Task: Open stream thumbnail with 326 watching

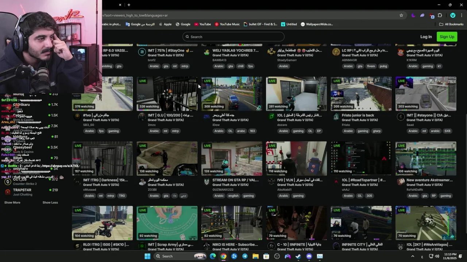Action: pos(167,94)
